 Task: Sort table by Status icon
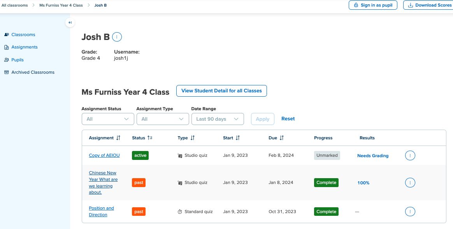pos(150,138)
